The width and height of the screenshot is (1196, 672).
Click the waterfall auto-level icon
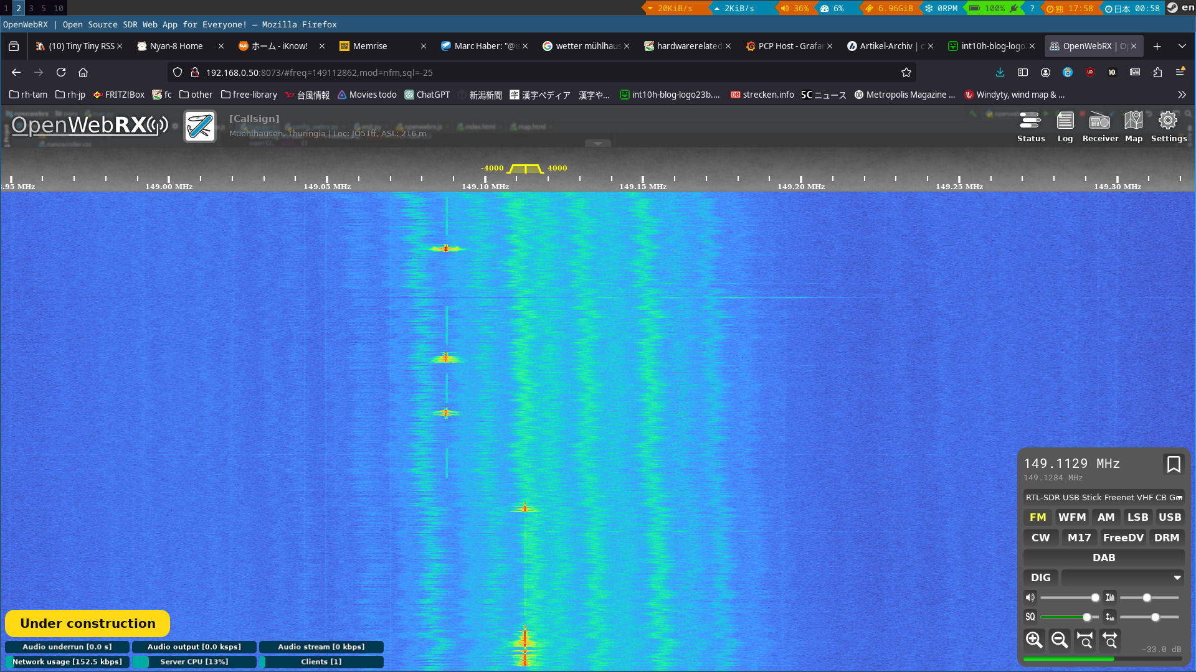point(1109,597)
